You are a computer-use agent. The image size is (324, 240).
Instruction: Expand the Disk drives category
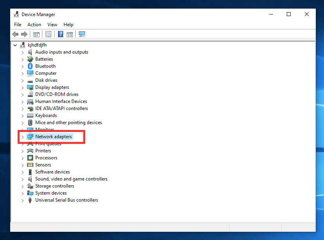(22, 81)
